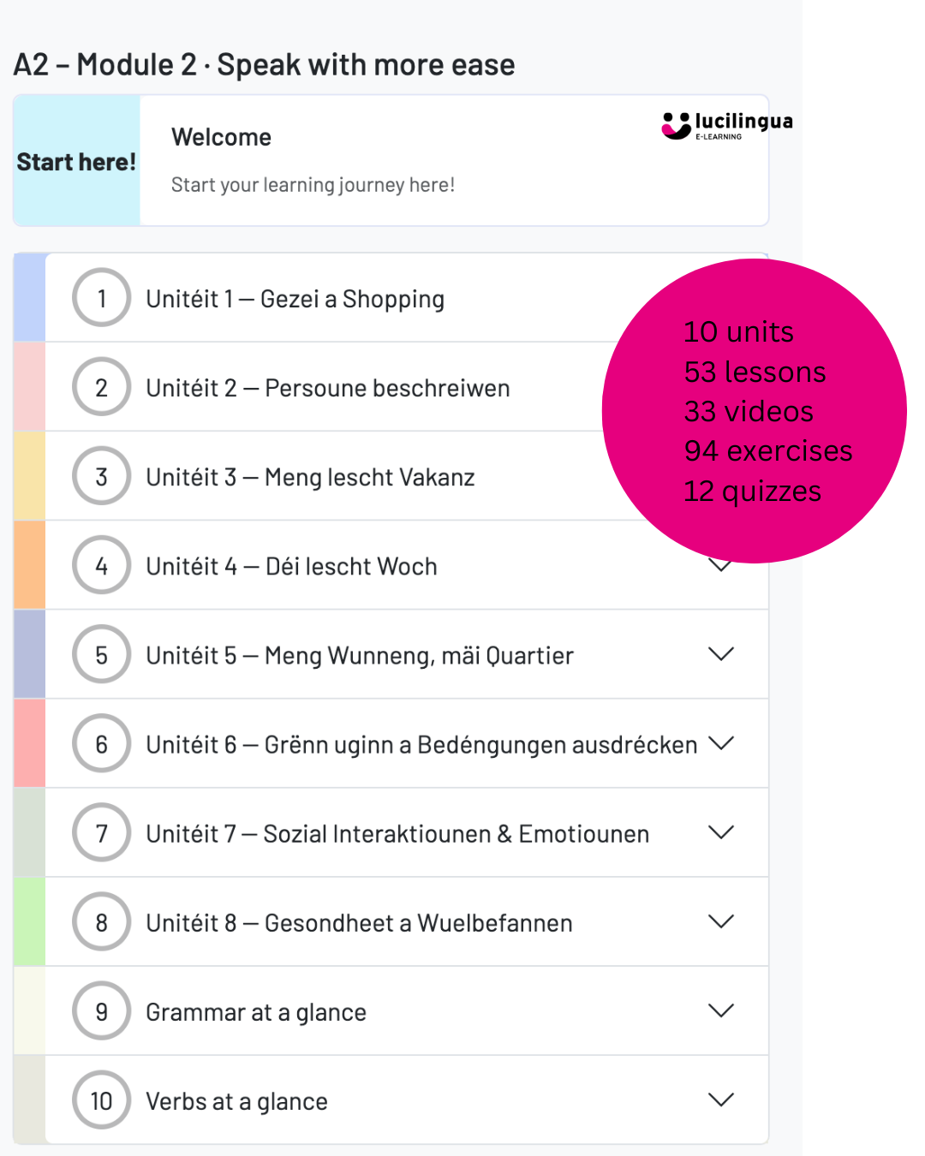Open Unitéit 1 — Gezei a Shopping

click(295, 299)
